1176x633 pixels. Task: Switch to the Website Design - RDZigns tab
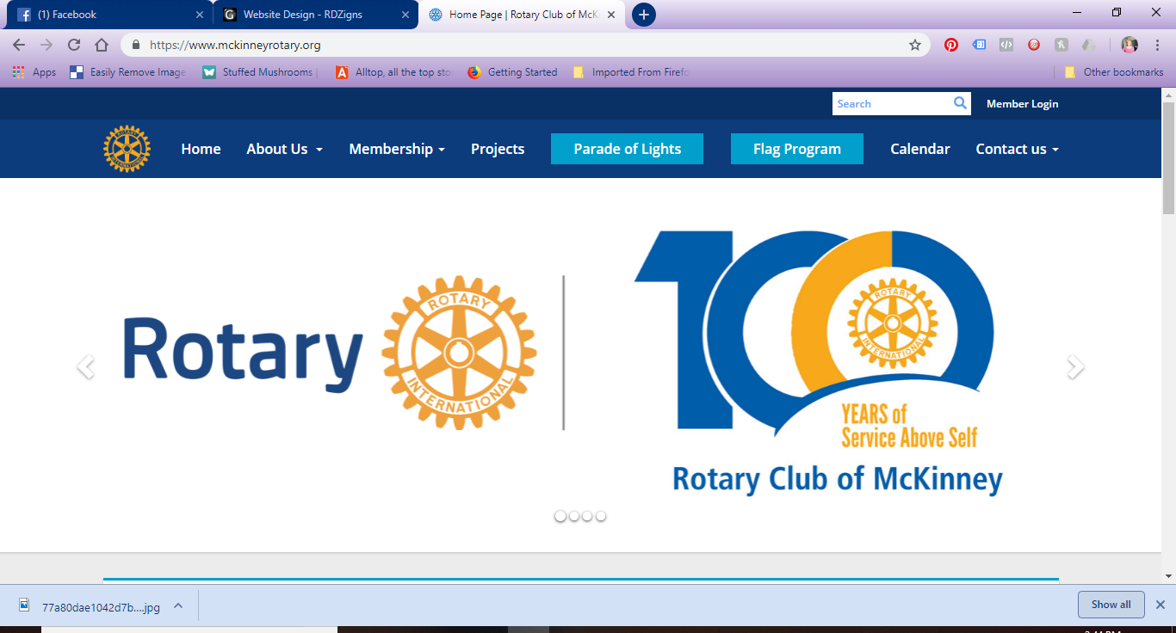(x=315, y=15)
